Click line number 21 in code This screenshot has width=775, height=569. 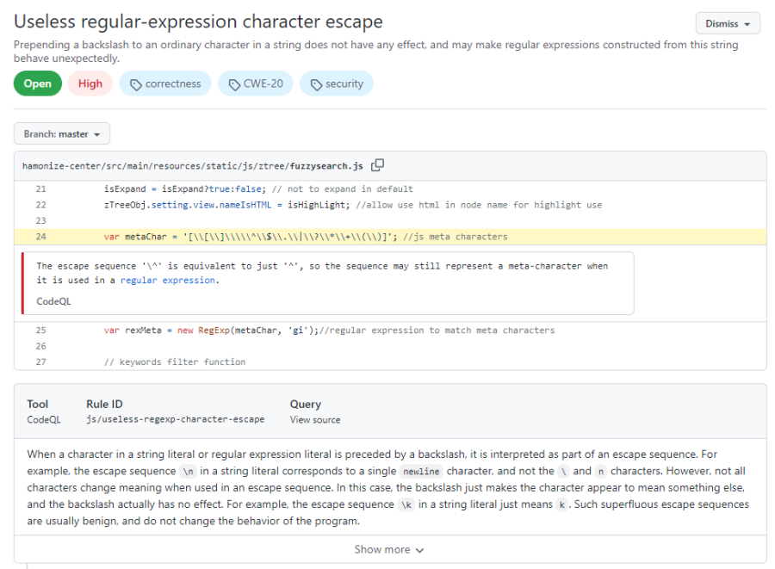tap(41, 189)
